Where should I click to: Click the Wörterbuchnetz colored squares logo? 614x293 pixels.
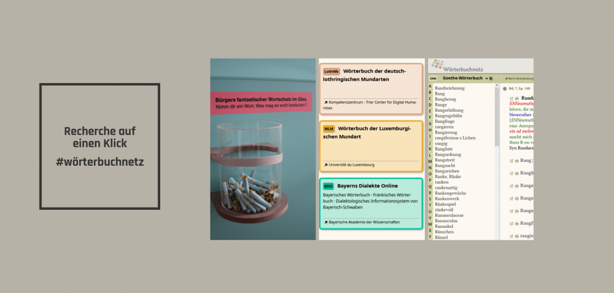(x=438, y=64)
